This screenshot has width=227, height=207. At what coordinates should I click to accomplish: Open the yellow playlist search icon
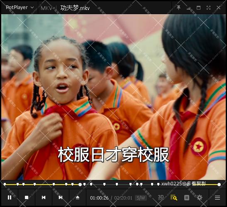click(174, 197)
